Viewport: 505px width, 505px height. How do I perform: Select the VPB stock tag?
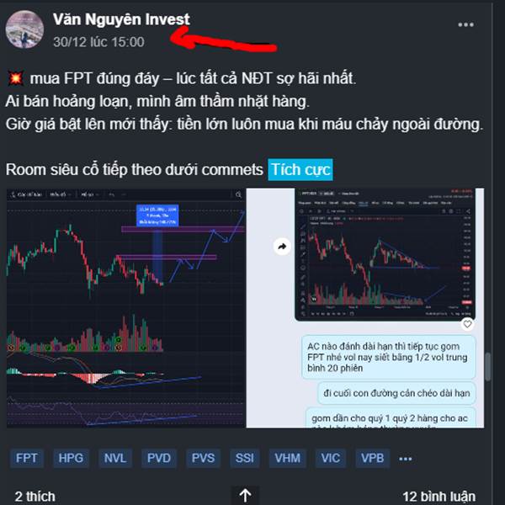pos(372,458)
